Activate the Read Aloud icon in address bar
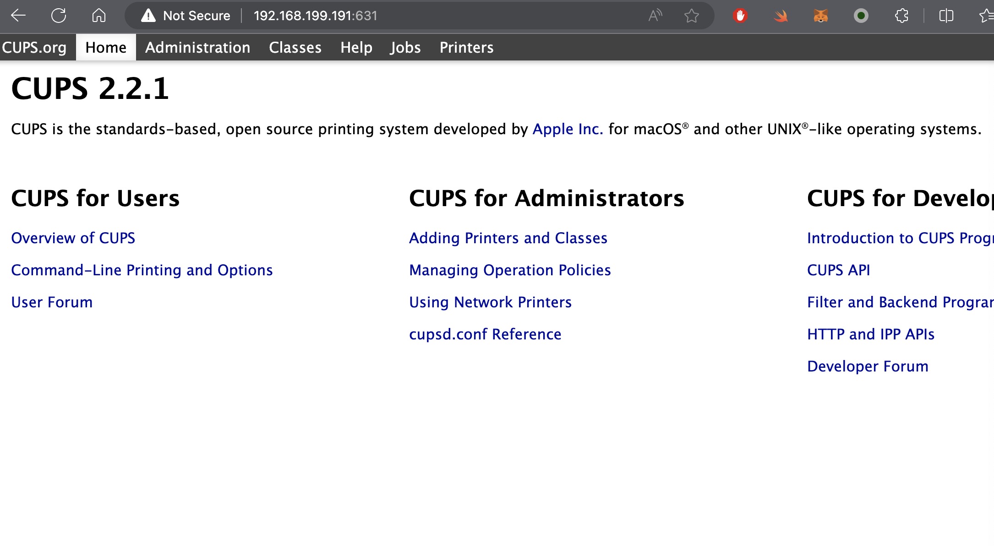The height and width of the screenshot is (546, 994). coord(655,16)
